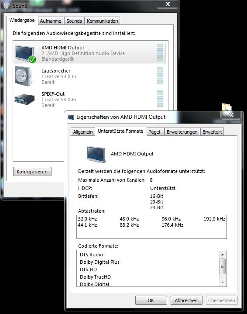Click the desktop folder icon behind dialogs
Screen dimensions: 247x314
pyautogui.click(x=227, y=107)
